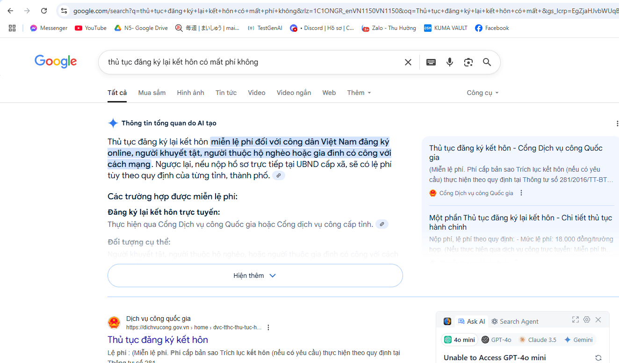The height and width of the screenshot is (363, 619).
Task: Select the 4o mini model
Action: coord(460,340)
